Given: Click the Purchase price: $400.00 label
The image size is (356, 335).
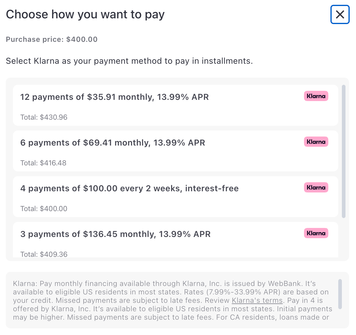Looking at the screenshot, I should (x=52, y=39).
